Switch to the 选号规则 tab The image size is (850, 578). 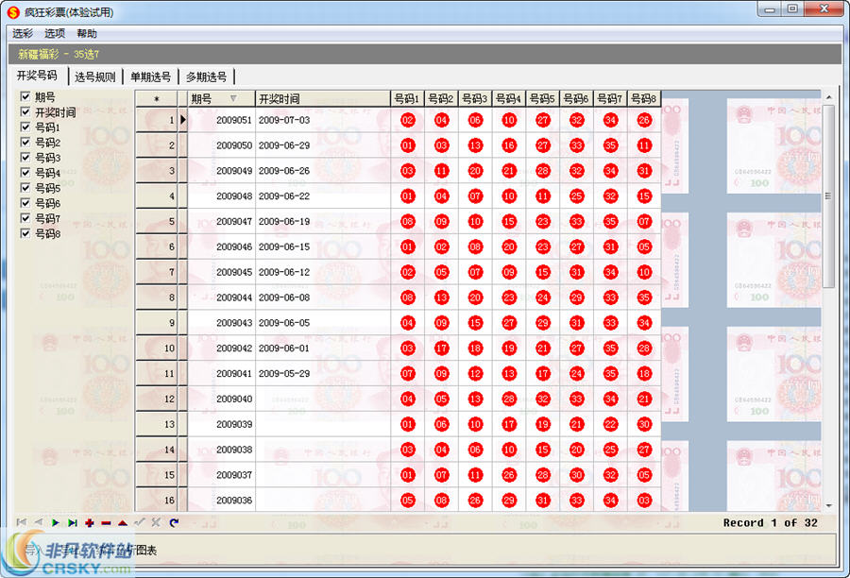pos(95,77)
